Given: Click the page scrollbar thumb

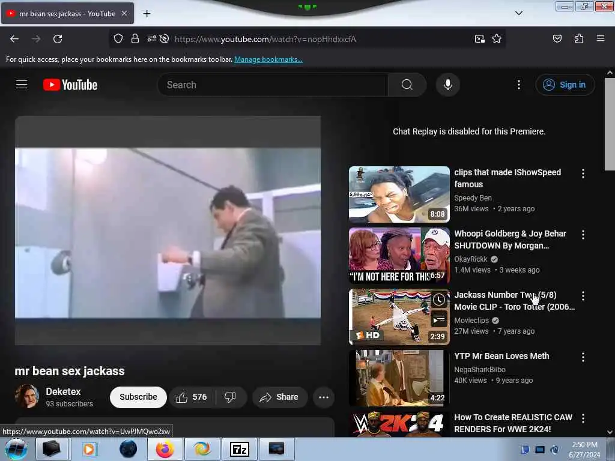Looking at the screenshot, I should tap(610, 124).
